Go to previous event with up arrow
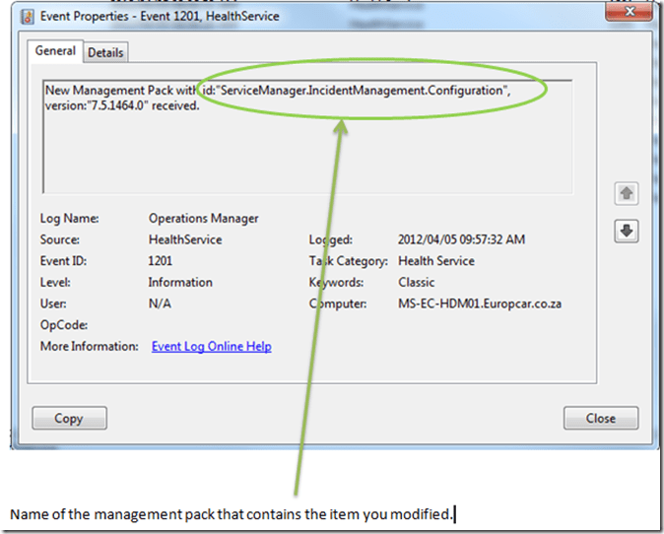This screenshot has height=534, width=664. tap(626, 194)
